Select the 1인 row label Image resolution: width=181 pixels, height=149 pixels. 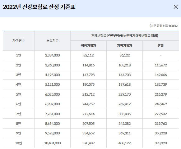[18, 55]
